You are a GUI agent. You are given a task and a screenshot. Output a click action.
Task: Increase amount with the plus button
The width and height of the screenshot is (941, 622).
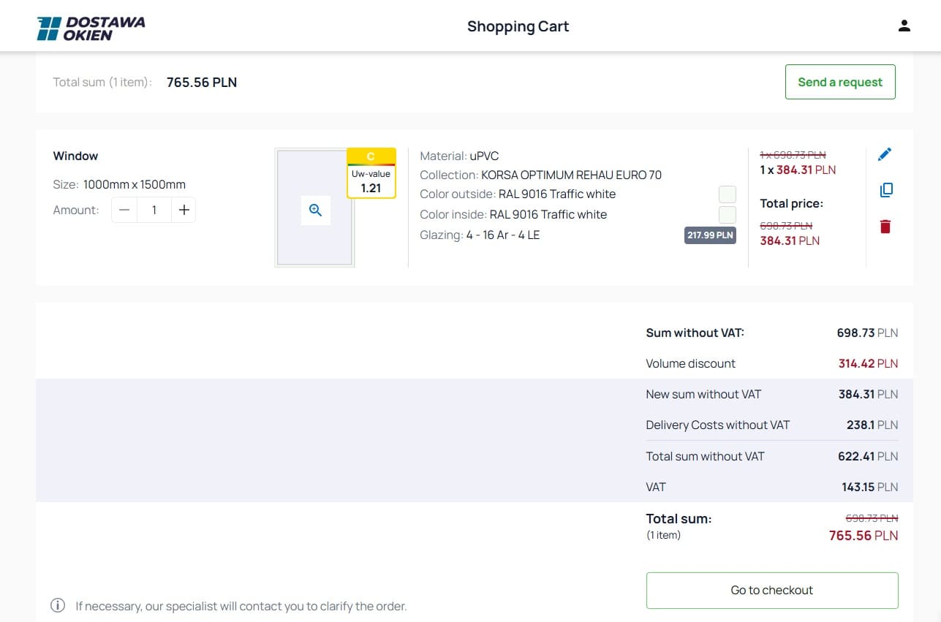(x=184, y=210)
